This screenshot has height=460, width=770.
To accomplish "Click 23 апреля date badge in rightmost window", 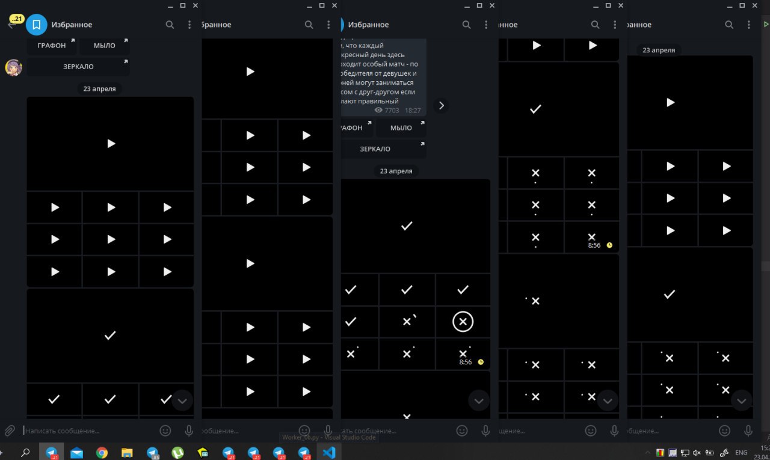I will (x=659, y=50).
